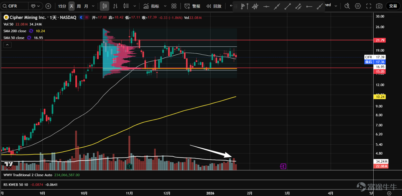Viewport: 402px width, 196px height.
Task: Select WWV Traditional 2 Close Auto indicator
Action: (x=28, y=175)
